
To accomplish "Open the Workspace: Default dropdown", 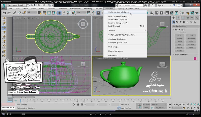I will (x=17, y=5).
